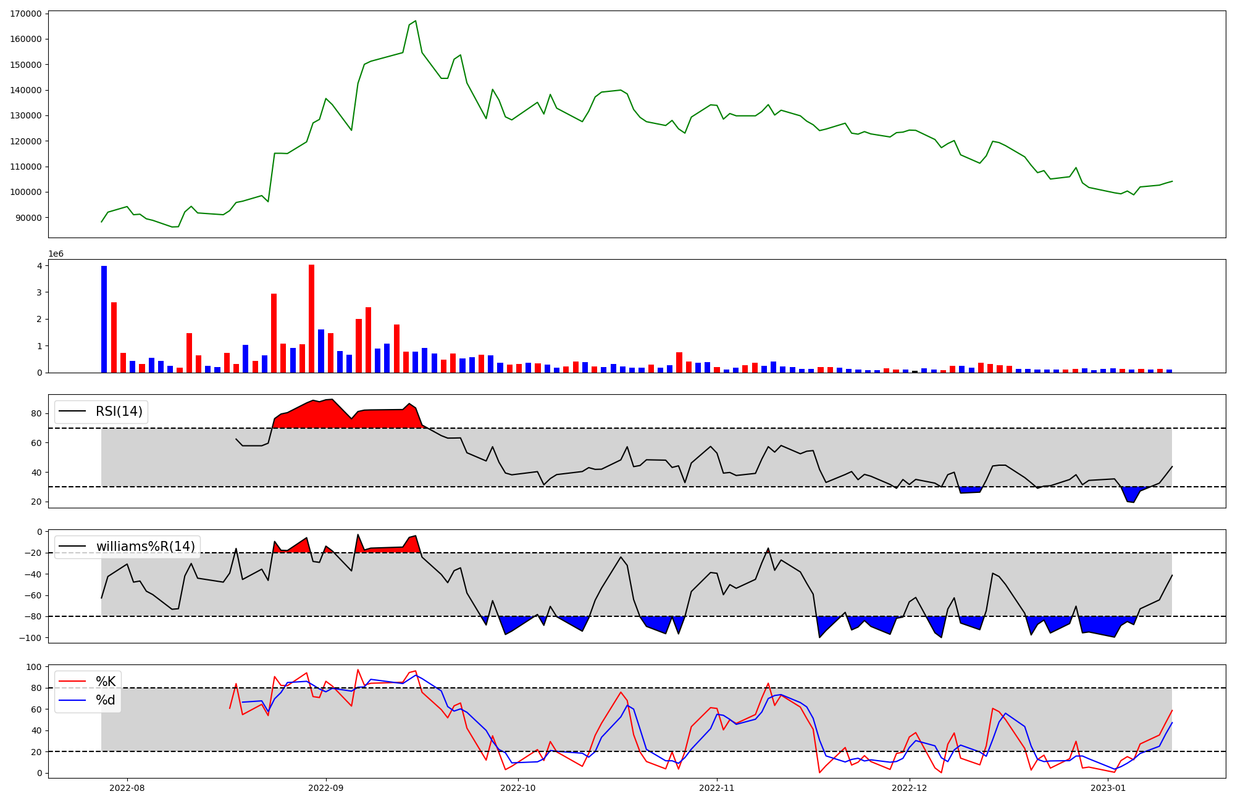Click the tallest red volume bar

point(312,318)
